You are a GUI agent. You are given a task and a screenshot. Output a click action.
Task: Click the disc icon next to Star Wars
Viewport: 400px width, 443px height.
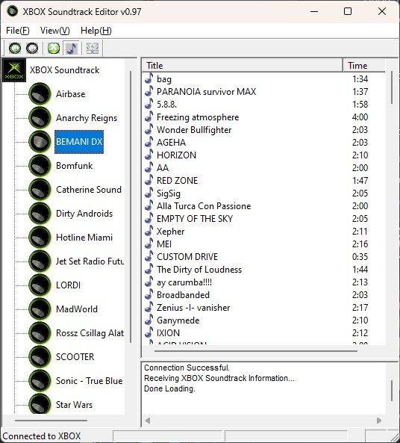coord(40,403)
